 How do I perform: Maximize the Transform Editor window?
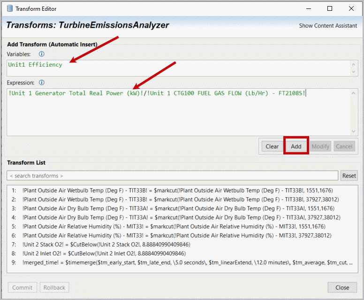(x=330, y=8)
